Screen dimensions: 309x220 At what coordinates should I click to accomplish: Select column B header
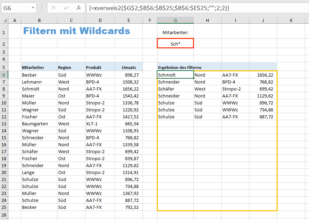point(39,20)
